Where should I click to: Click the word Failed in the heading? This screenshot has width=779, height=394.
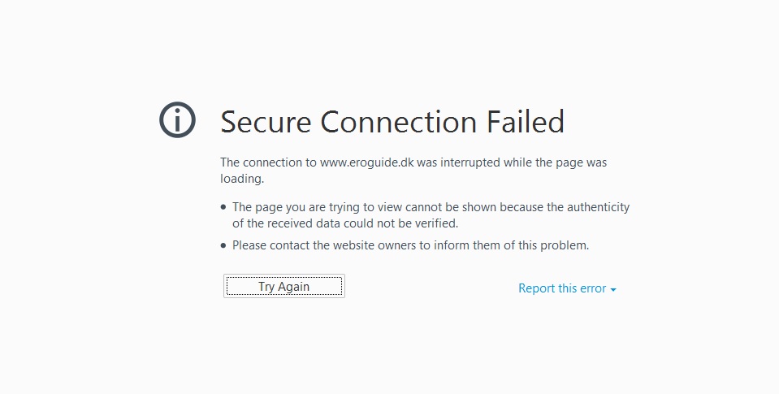[x=526, y=122]
